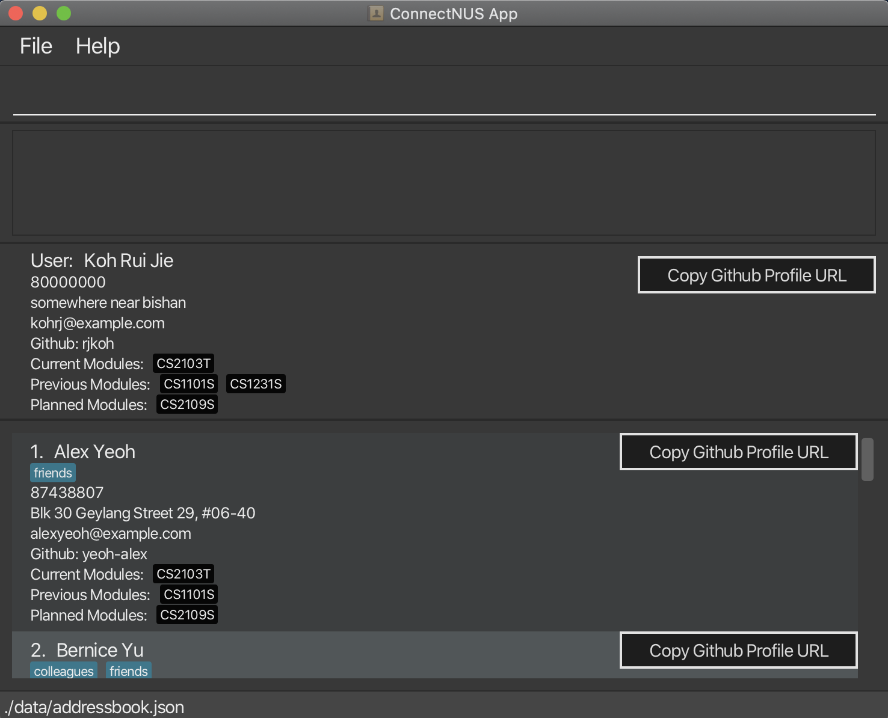The width and height of the screenshot is (888, 718).
Task: Select user name Koh Rui Jie
Action: click(x=129, y=260)
